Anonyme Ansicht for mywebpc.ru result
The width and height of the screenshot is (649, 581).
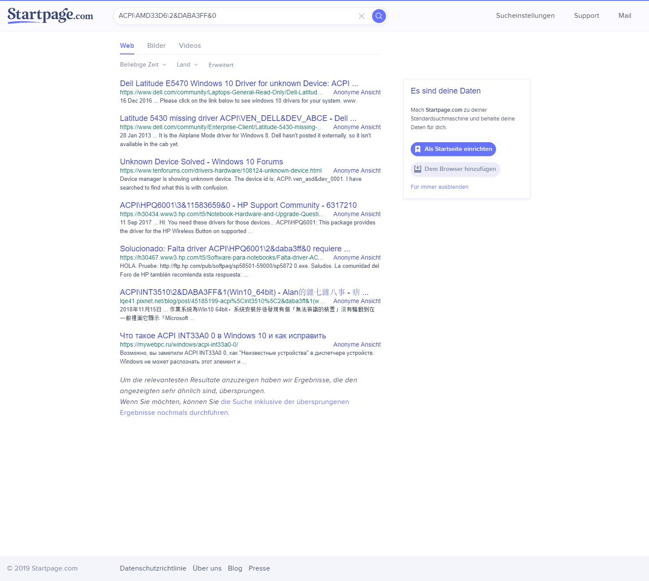click(357, 344)
